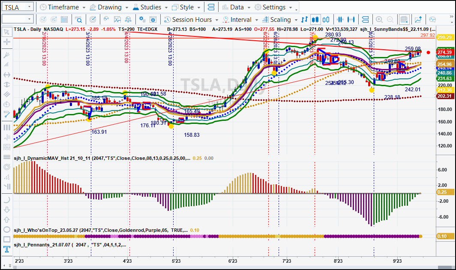Screen dimensions: 456x270
Task: Click the sjh_I_DynamicMAV_Hst study label
Action: click(x=102, y=158)
